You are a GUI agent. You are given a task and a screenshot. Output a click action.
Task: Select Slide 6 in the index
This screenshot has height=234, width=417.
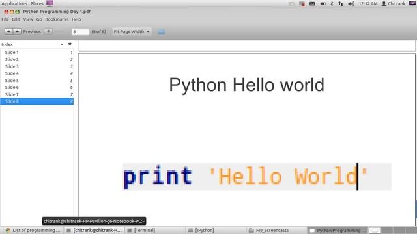[x=36, y=87]
